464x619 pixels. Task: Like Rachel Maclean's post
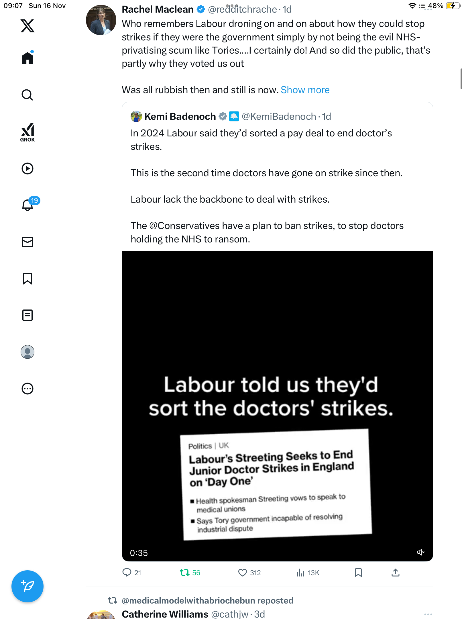click(243, 573)
